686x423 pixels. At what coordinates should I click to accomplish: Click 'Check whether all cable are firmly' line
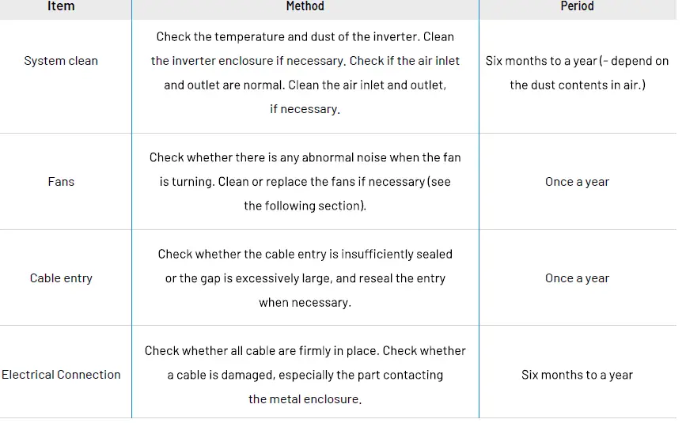pyautogui.click(x=305, y=350)
